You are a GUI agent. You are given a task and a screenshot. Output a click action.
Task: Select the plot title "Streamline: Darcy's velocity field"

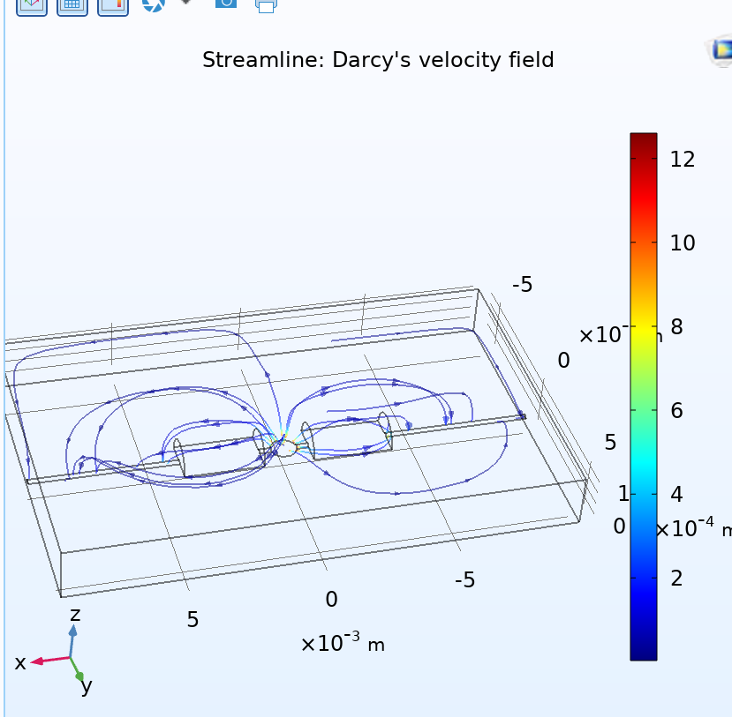[x=378, y=60]
